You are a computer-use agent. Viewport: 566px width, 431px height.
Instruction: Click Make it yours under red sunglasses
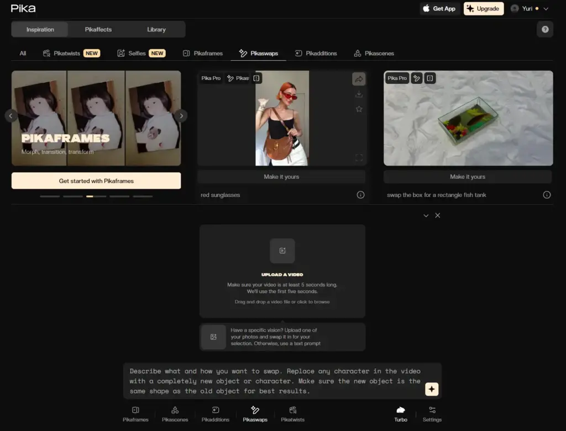[x=281, y=177]
